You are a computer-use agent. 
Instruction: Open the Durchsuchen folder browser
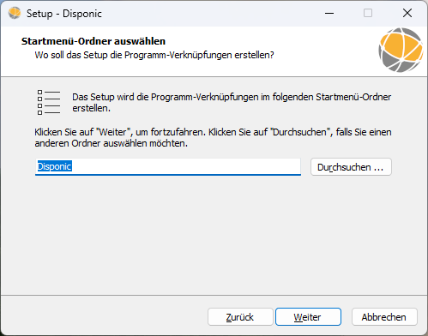(x=351, y=167)
